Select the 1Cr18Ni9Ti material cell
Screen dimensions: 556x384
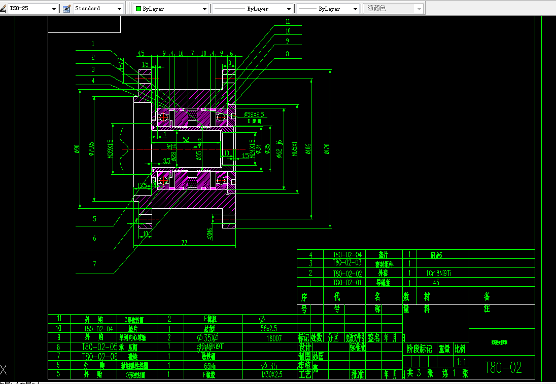(x=438, y=273)
